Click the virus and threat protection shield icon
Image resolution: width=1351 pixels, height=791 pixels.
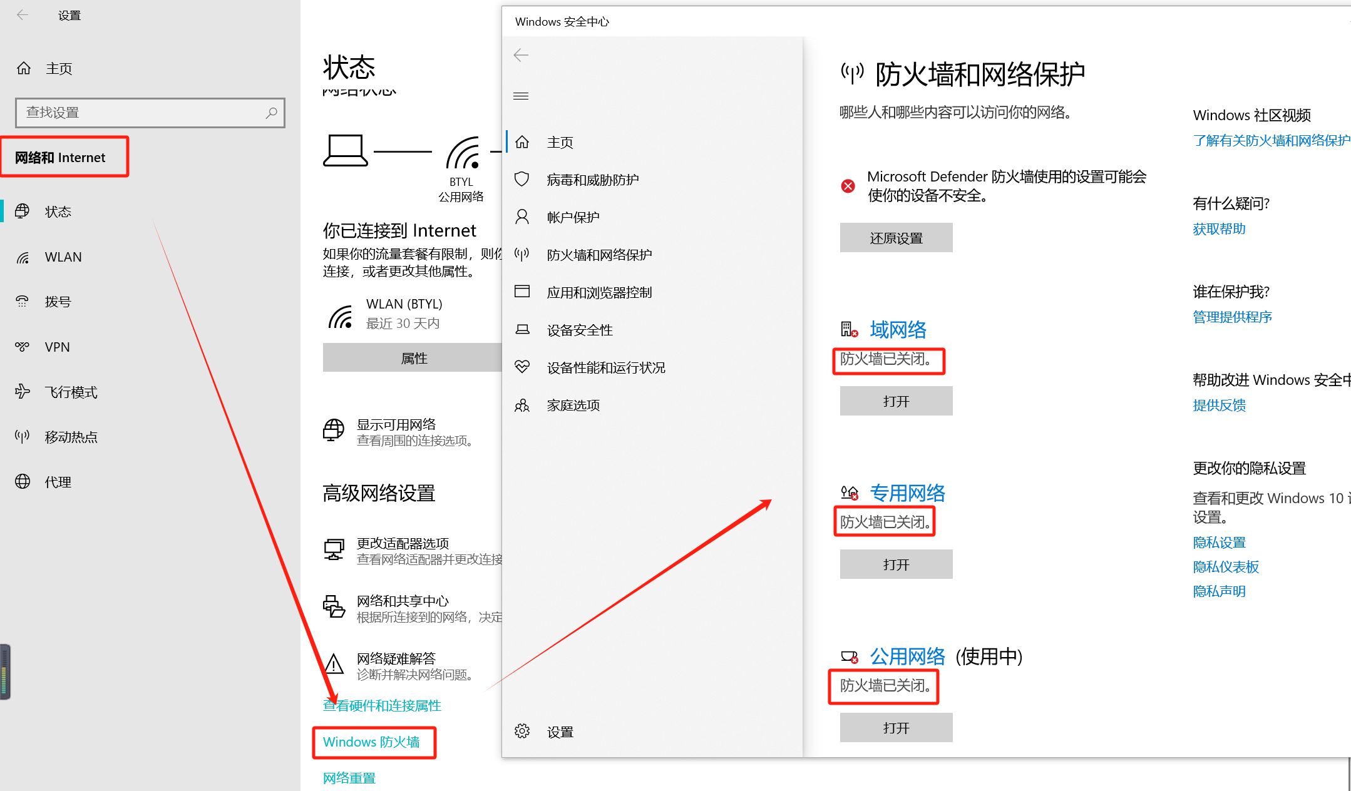521,180
